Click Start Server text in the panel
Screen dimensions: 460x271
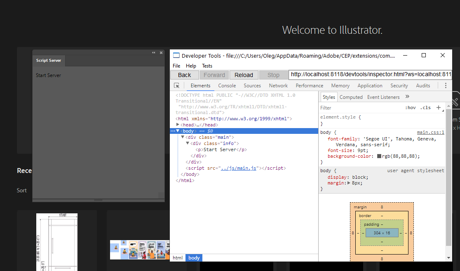coord(48,75)
